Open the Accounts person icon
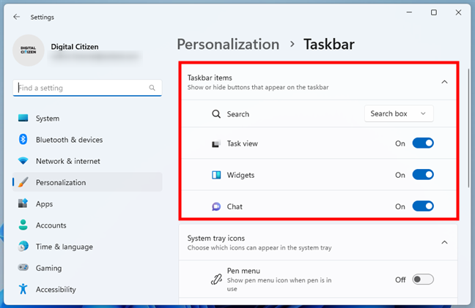 coord(23,225)
